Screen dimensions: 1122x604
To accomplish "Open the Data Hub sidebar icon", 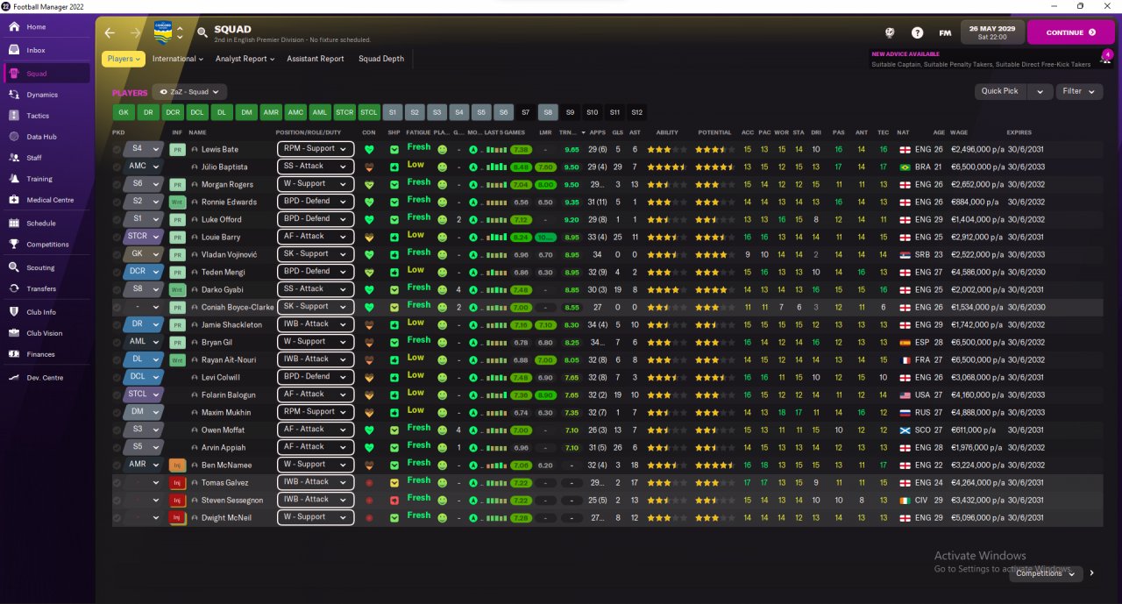I will [x=13, y=137].
